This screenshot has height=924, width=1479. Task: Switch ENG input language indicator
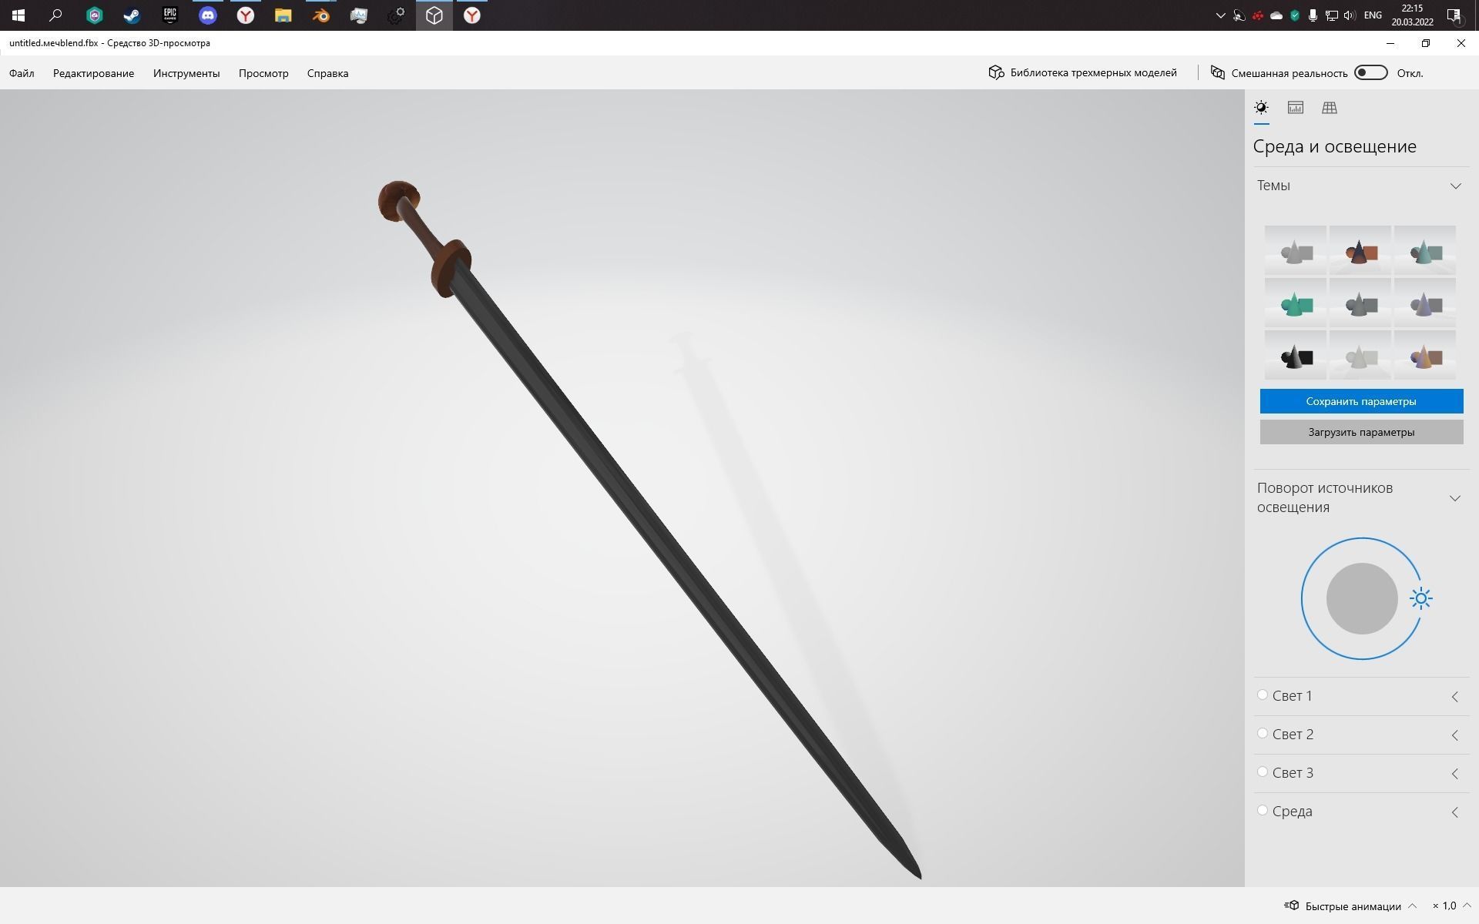tap(1373, 15)
